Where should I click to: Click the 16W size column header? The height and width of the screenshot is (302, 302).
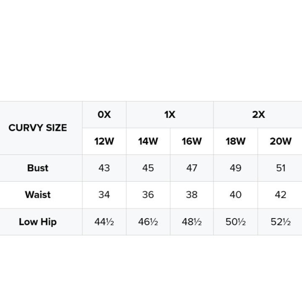pyautogui.click(x=192, y=141)
